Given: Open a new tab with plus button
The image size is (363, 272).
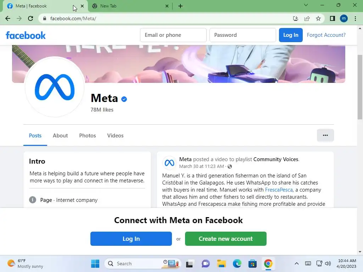Looking at the screenshot, I should [180, 6].
